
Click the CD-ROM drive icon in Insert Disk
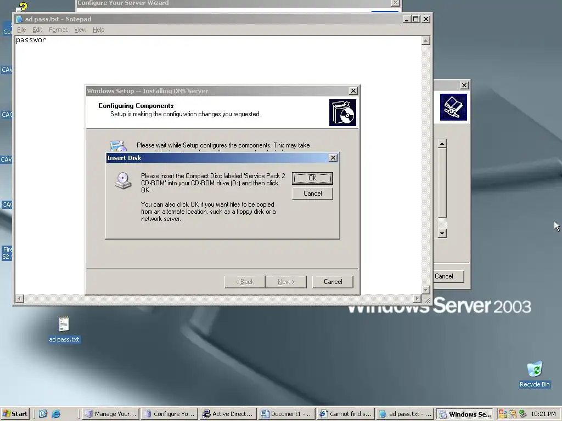pyautogui.click(x=123, y=180)
